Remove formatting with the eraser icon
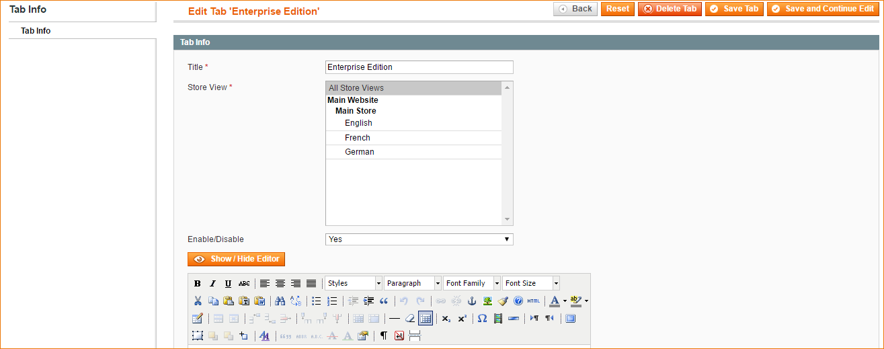The image size is (884, 349). (410, 319)
